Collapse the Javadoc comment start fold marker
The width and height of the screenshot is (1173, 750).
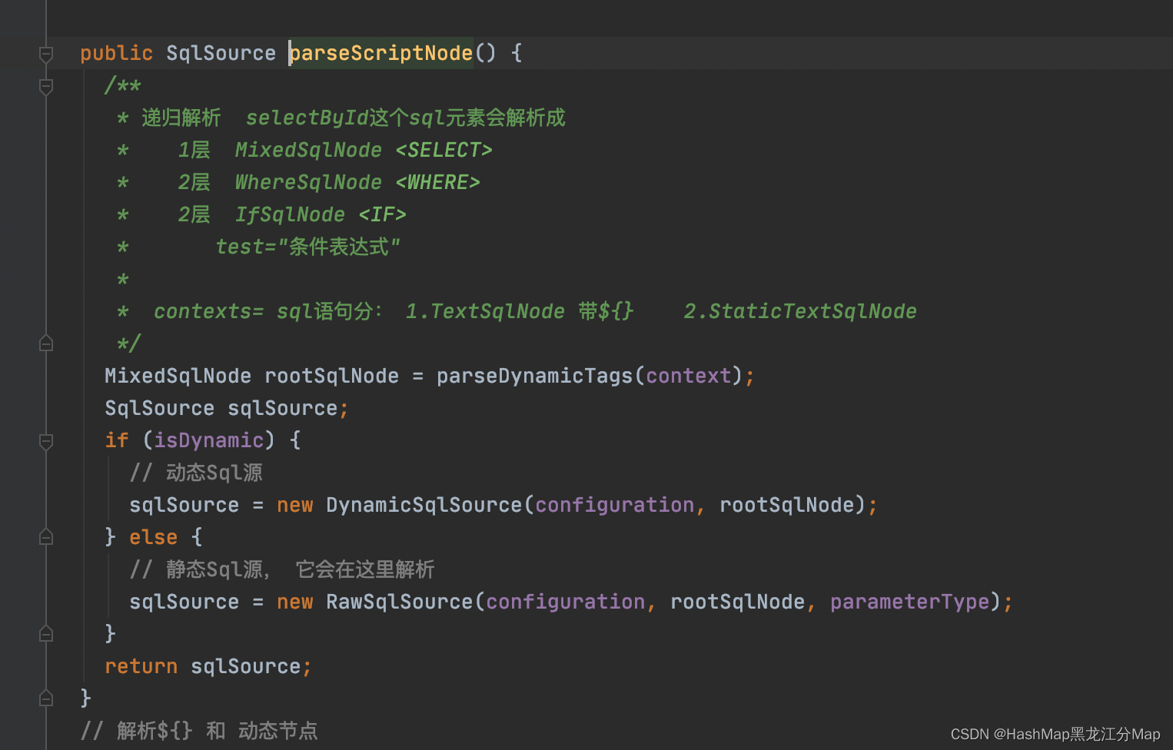[x=46, y=87]
